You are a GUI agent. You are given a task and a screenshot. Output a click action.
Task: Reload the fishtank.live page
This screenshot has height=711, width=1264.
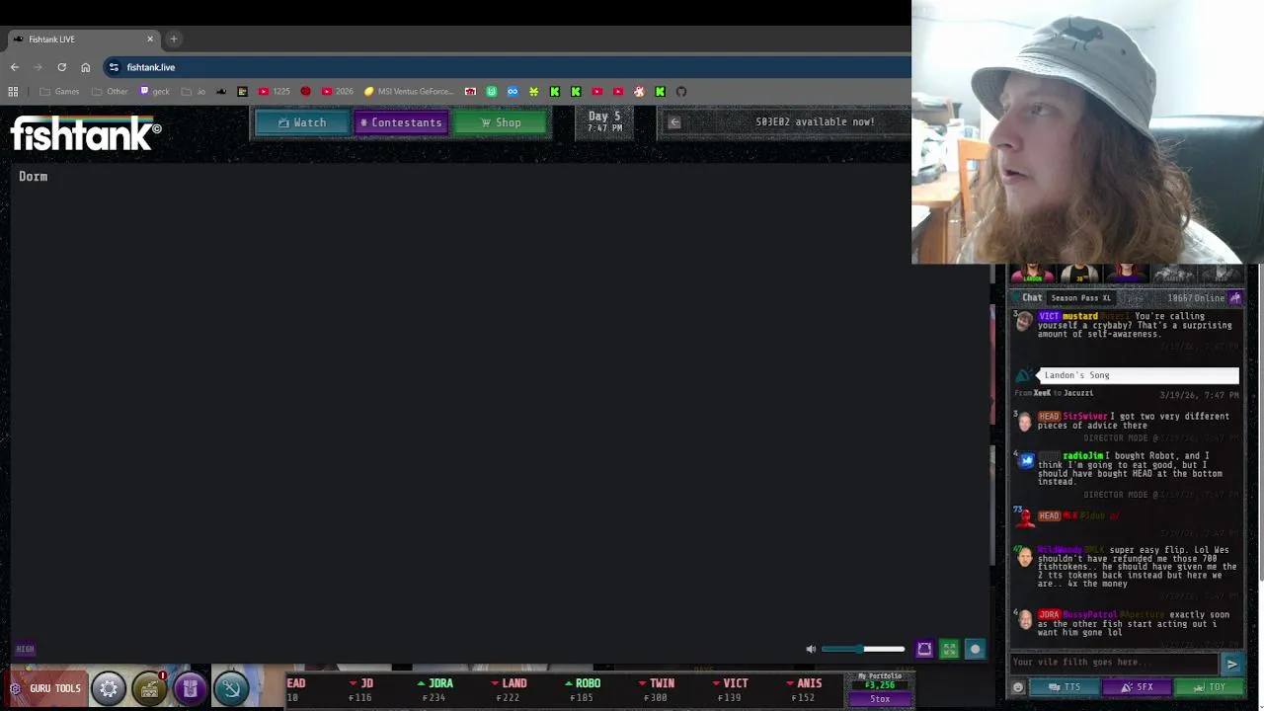click(61, 67)
